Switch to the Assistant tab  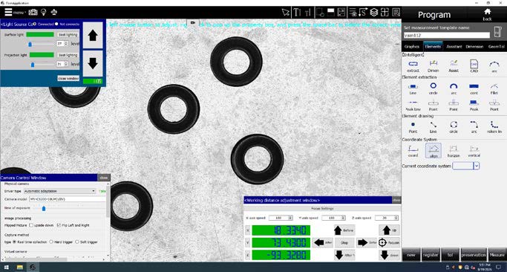click(454, 47)
